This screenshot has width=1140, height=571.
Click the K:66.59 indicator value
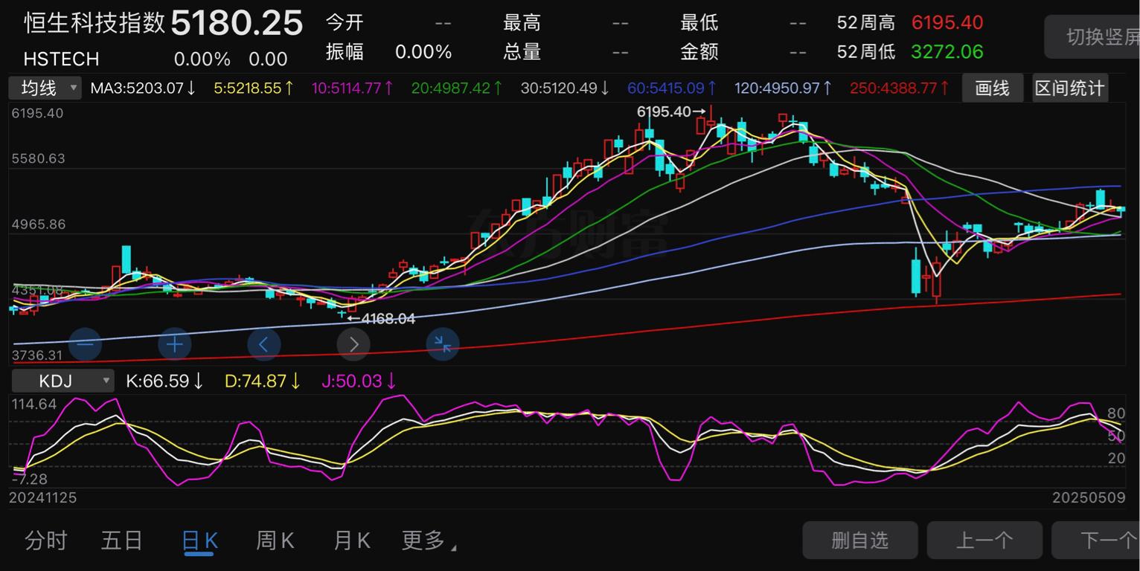coord(165,381)
